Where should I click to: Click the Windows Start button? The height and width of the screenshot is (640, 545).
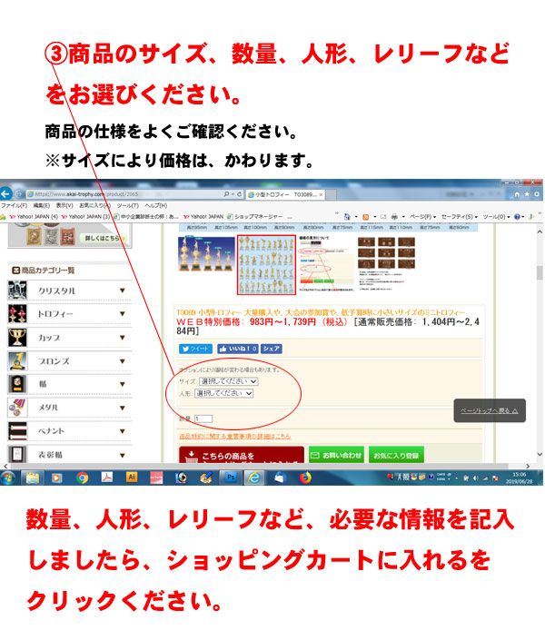[x=9, y=477]
